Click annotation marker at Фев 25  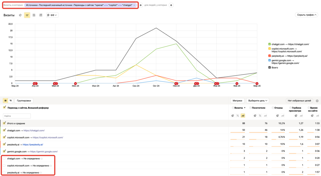point(237,84)
